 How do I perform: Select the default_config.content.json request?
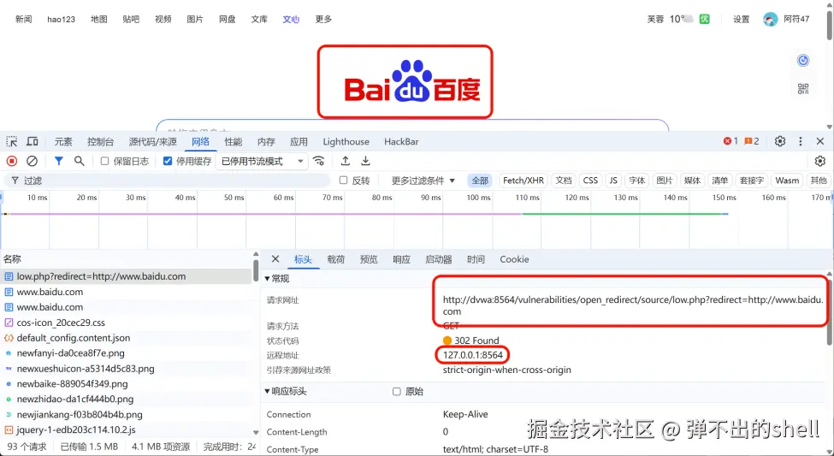click(126, 338)
